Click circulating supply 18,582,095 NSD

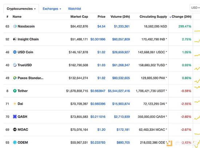pyautogui.click(x=155, y=26)
